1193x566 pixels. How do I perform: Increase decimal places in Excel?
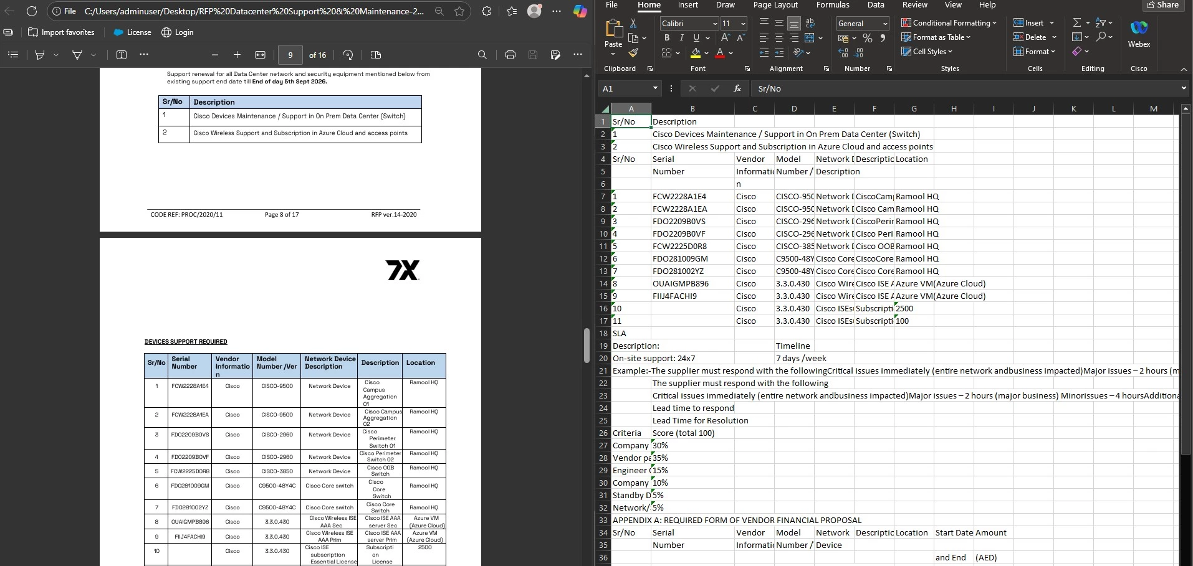tap(843, 54)
